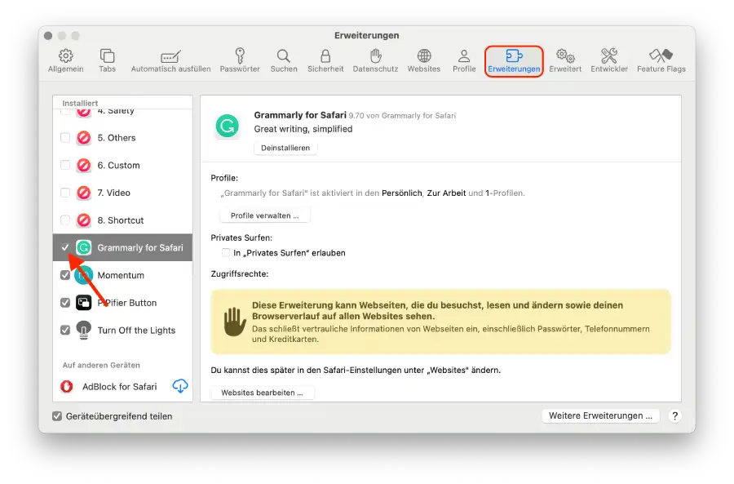Go to the Entwickler tab
Screen dimensions: 734x484
point(609,60)
